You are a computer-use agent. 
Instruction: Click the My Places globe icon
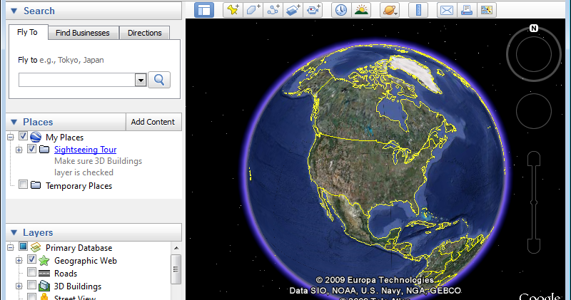[x=36, y=137]
